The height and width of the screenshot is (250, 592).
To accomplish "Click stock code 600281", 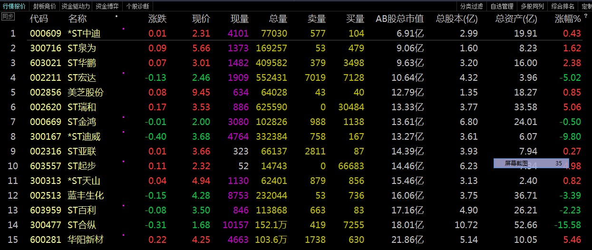I will [46, 240].
